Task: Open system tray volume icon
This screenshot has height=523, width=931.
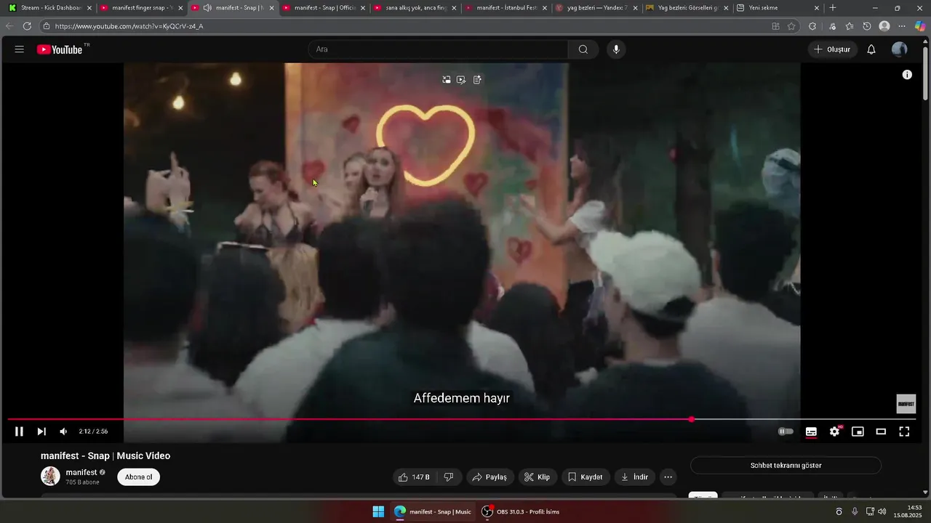Action: pos(882,511)
